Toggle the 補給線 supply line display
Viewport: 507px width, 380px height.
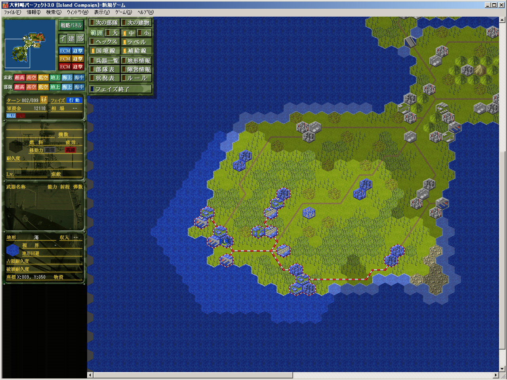(x=136, y=51)
